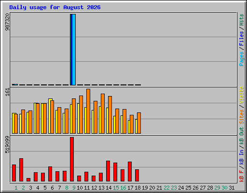
Task: Click green day label 30 on the x-axis
Action: (224, 188)
